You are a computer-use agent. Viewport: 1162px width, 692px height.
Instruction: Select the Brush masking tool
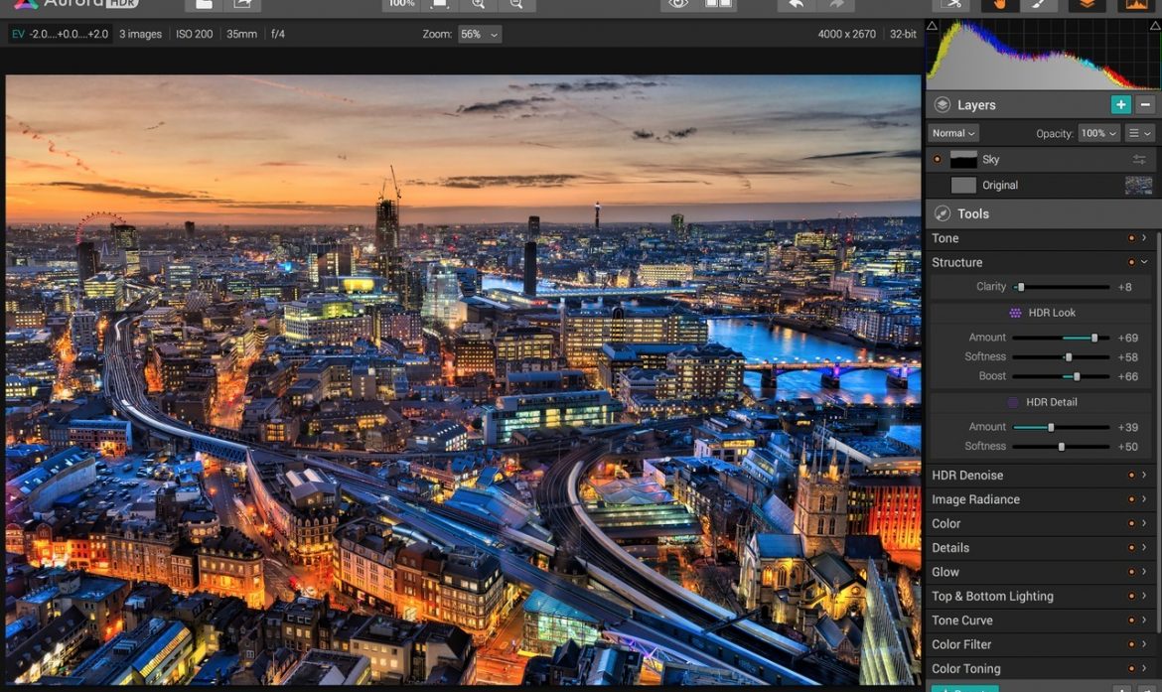coord(1038,4)
